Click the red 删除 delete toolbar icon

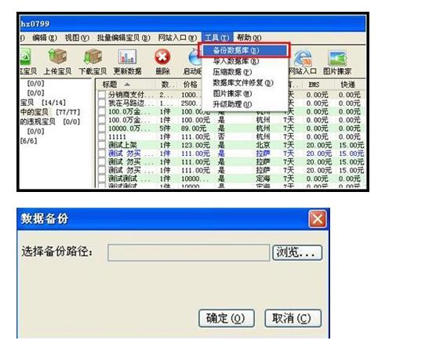[x=162, y=56]
